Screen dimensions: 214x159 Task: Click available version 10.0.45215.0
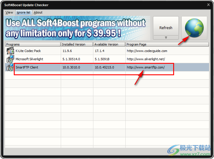click(x=105, y=67)
